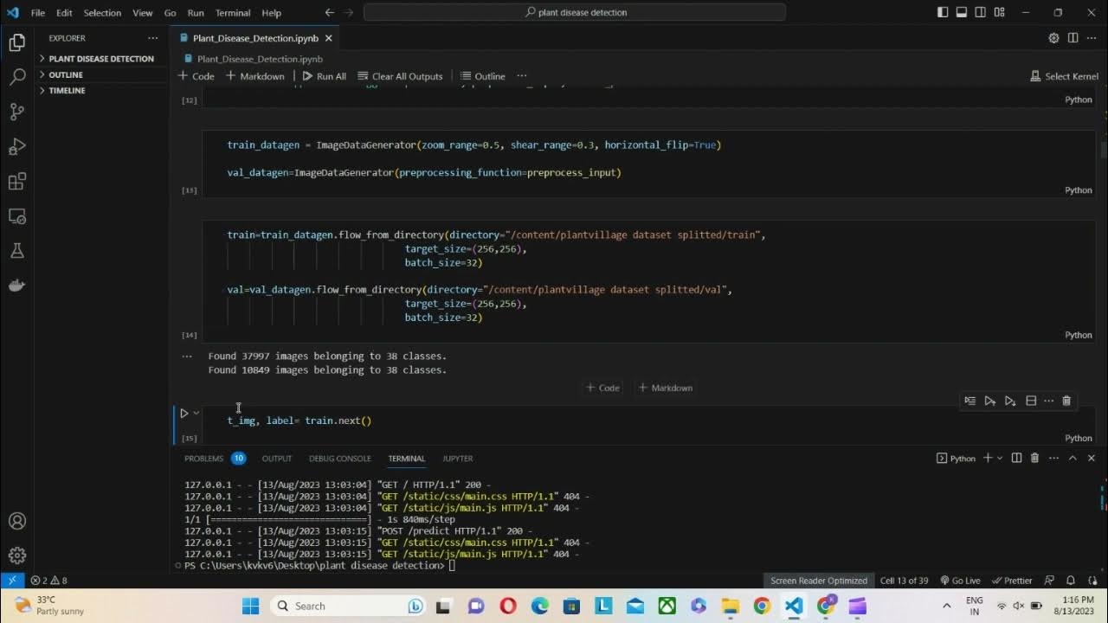Click Clear All Outputs
Image resolution: width=1108 pixels, height=623 pixels.
point(400,76)
